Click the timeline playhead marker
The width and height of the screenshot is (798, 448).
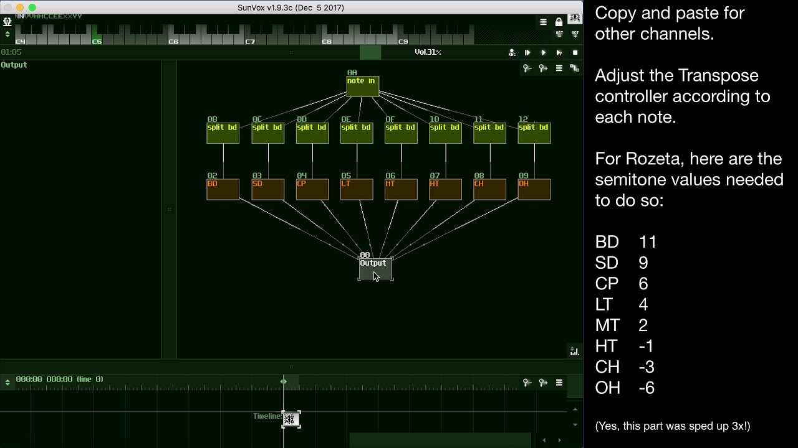tap(284, 381)
